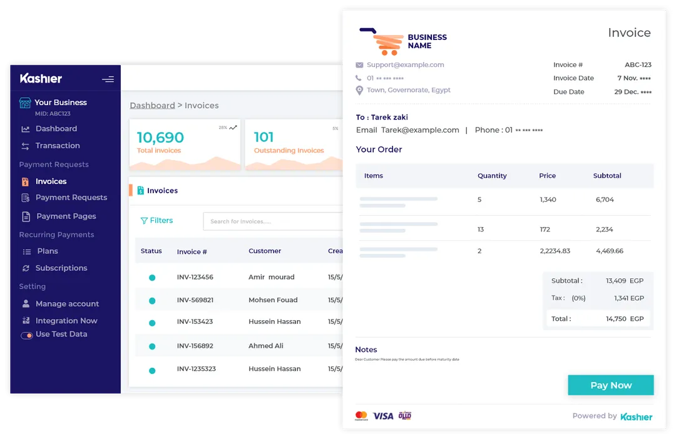Click the Payment Pages file icon

[26, 216]
